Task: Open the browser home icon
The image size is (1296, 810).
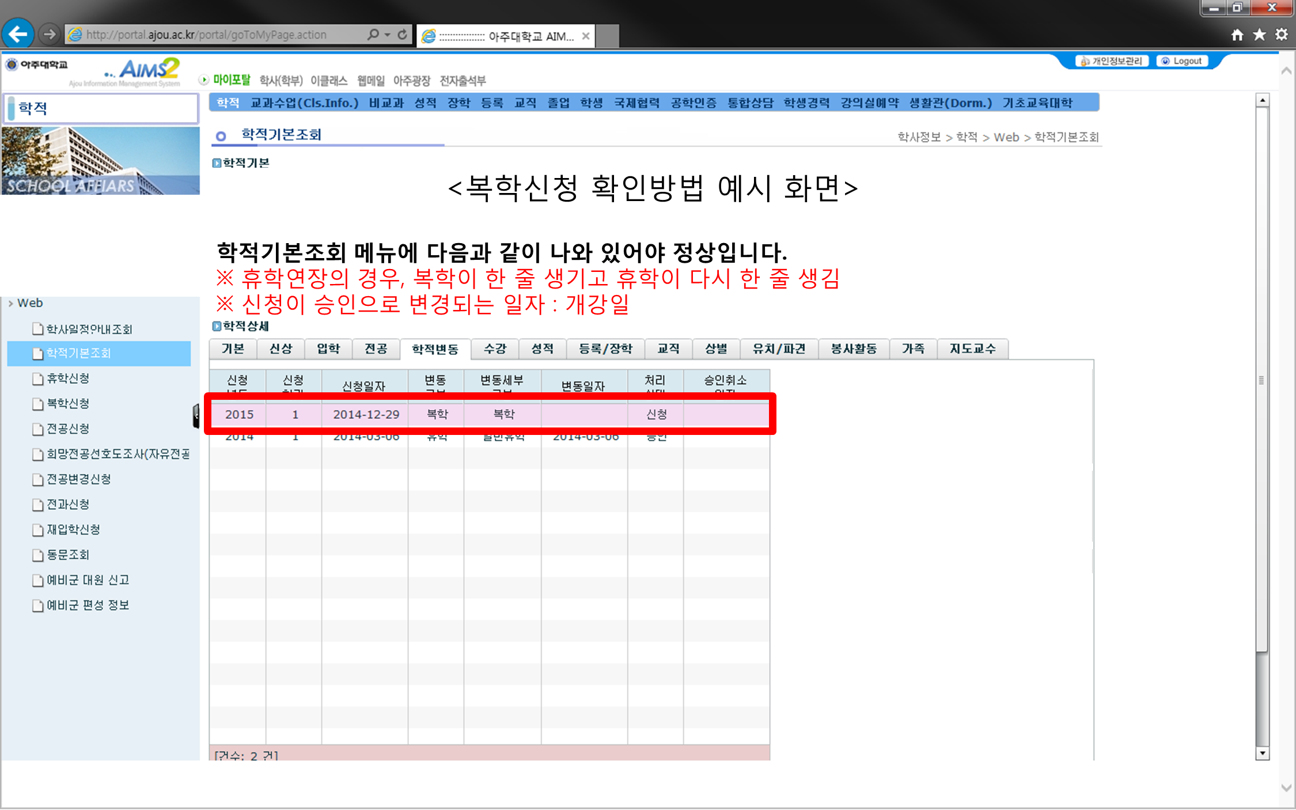Action: (x=1237, y=35)
